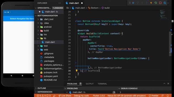Image resolution: width=174 pixels, height=97 pixels.
Task: Open main.dart under the lib folder
Action: (49, 42)
